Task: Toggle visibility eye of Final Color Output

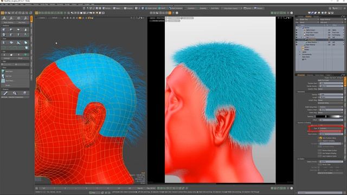Action: [x=297, y=32]
